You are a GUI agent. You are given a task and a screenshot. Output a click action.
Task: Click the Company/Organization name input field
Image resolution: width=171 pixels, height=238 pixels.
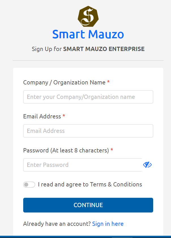[x=88, y=97]
